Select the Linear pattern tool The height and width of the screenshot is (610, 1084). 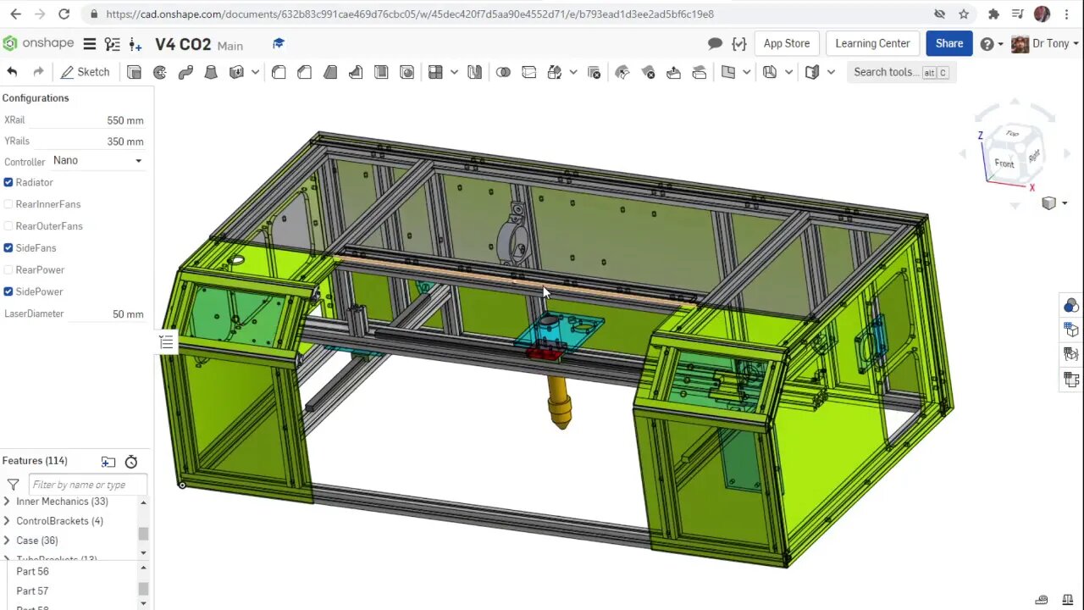(x=435, y=72)
